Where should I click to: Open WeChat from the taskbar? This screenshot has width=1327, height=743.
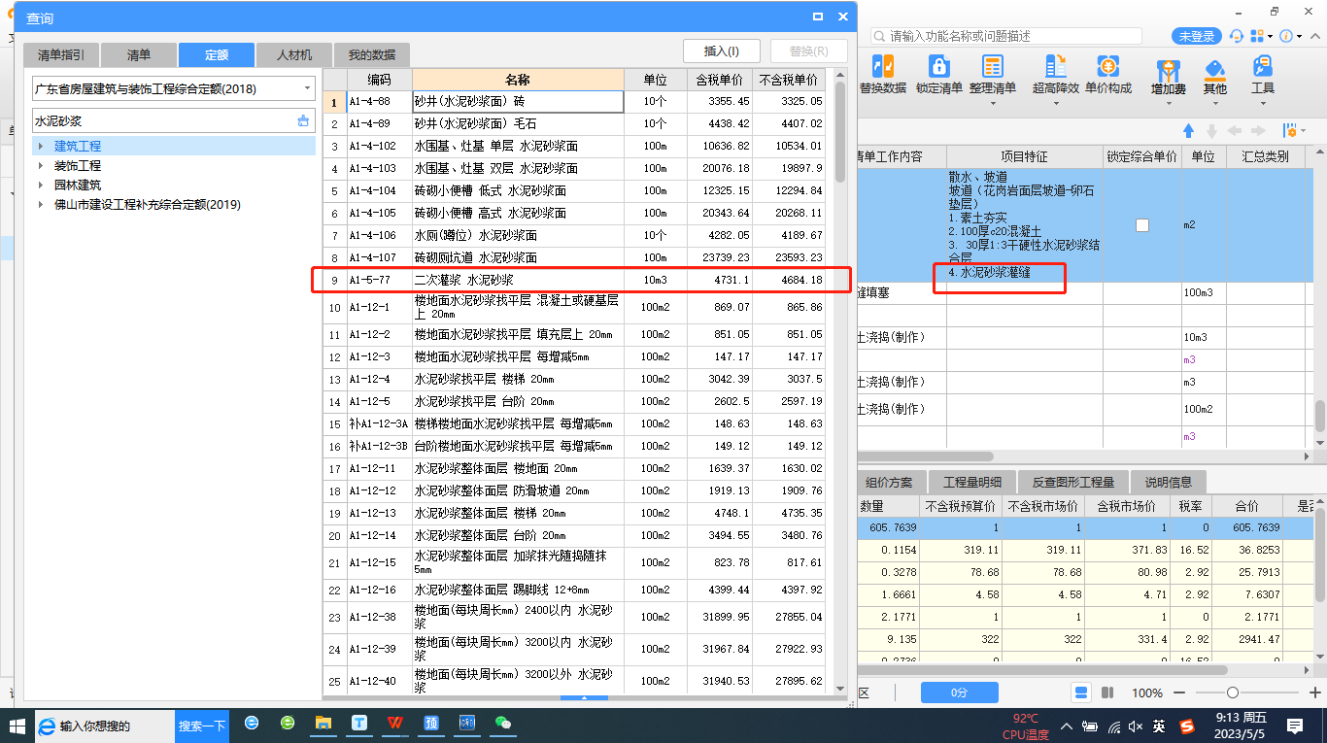503,724
